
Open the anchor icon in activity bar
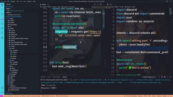(2, 37)
